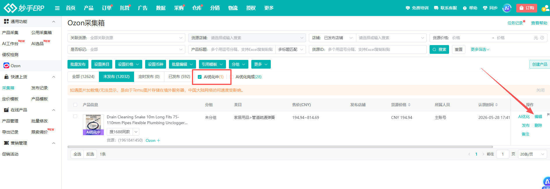Image resolution: width=550 pixels, height=189 pixels.
Task: Focus the 货源ID input field
Action: point(376,49)
